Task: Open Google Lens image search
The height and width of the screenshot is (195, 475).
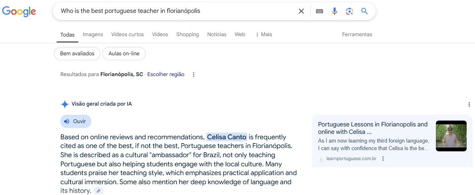Action: 349,11
